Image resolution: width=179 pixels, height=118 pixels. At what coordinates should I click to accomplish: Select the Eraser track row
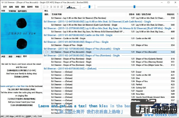tap(109, 72)
